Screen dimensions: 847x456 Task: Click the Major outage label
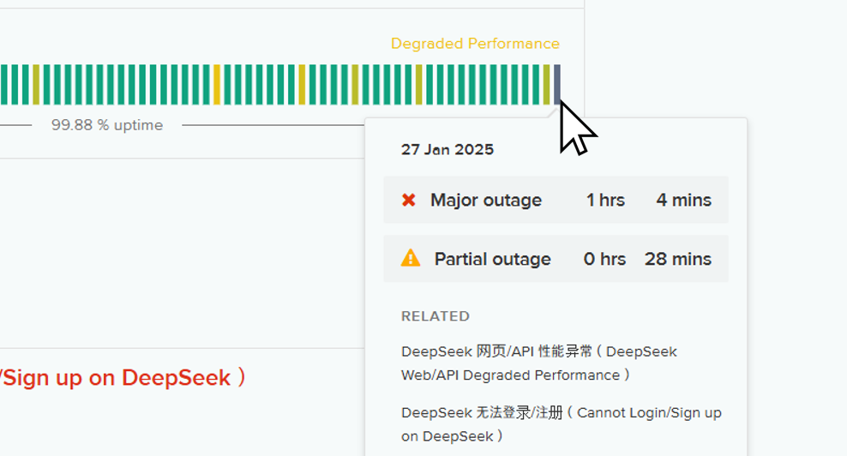pos(485,200)
